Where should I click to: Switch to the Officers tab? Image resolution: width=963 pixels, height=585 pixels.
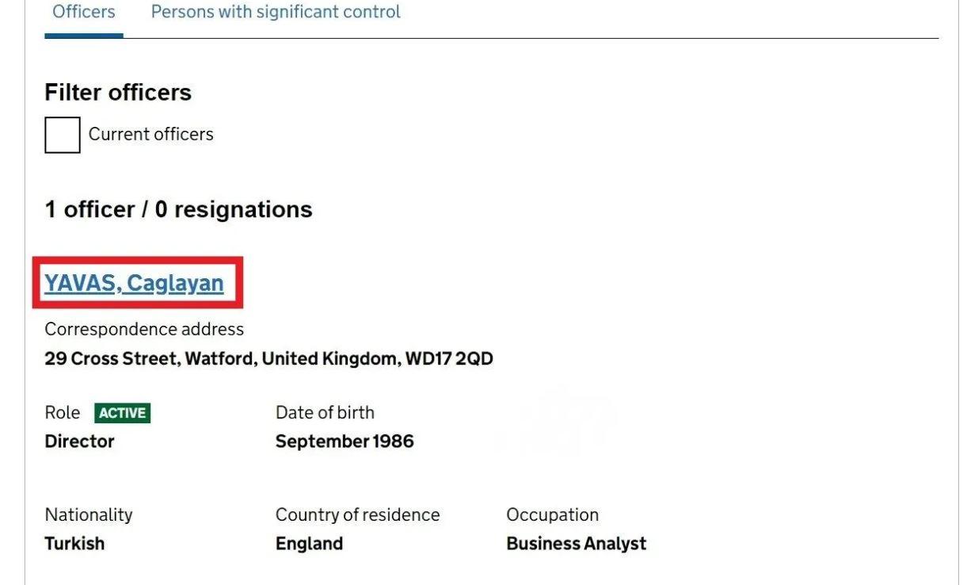(83, 13)
